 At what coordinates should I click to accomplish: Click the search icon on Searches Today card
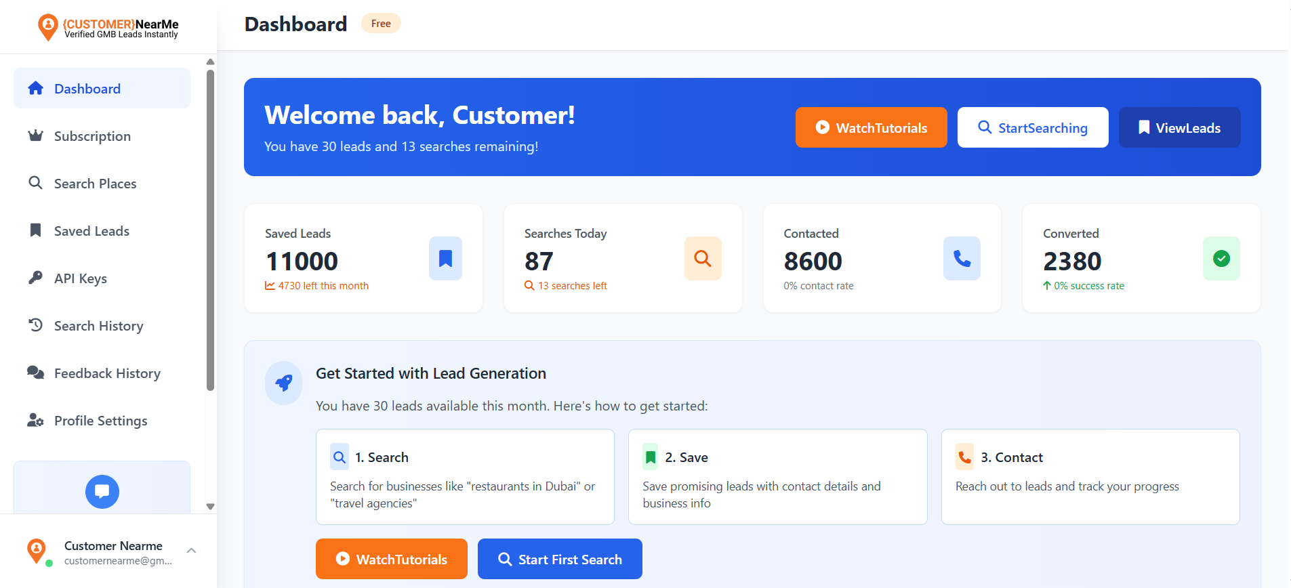(702, 258)
